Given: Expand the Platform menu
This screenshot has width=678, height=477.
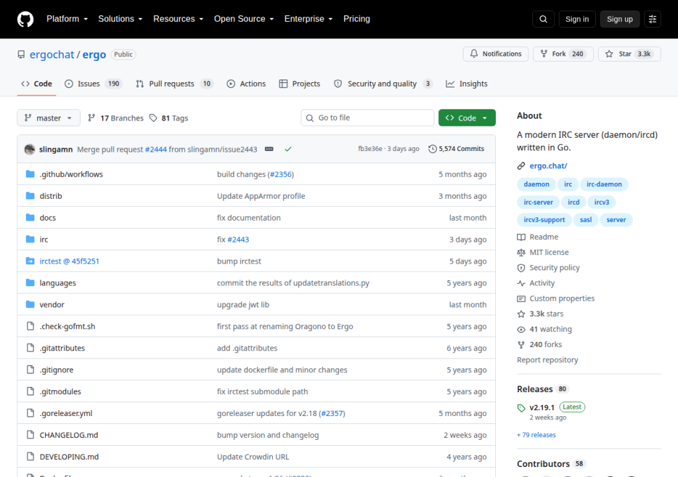Looking at the screenshot, I should click(67, 19).
